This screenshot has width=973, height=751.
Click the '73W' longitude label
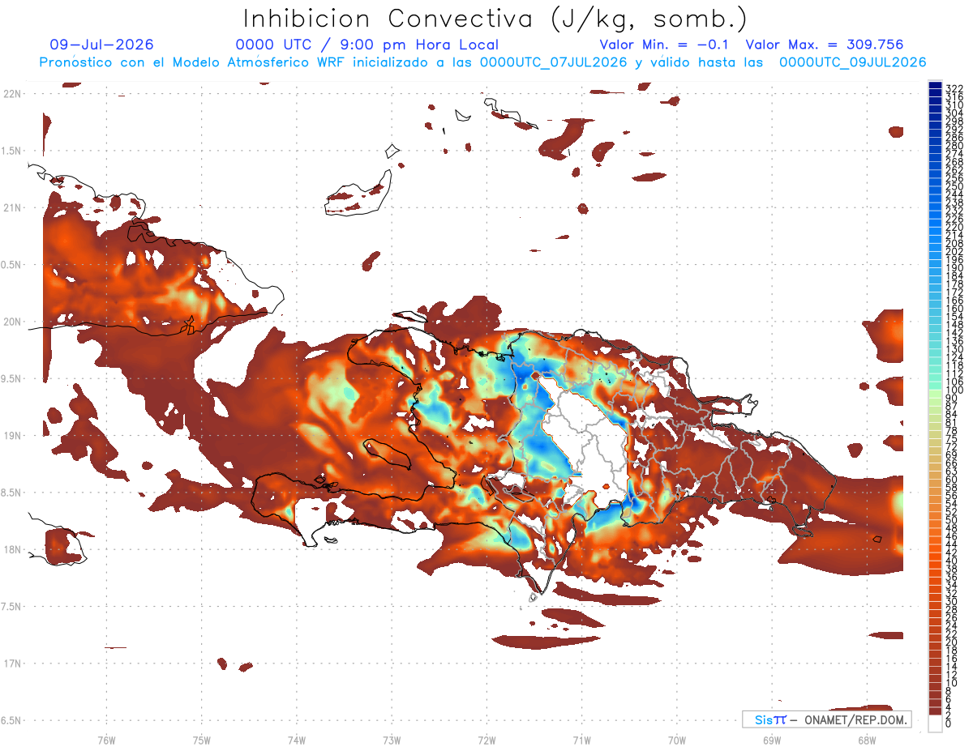(x=392, y=740)
